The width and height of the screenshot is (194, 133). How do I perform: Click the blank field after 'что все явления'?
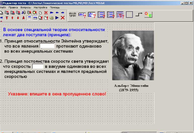[47, 46]
